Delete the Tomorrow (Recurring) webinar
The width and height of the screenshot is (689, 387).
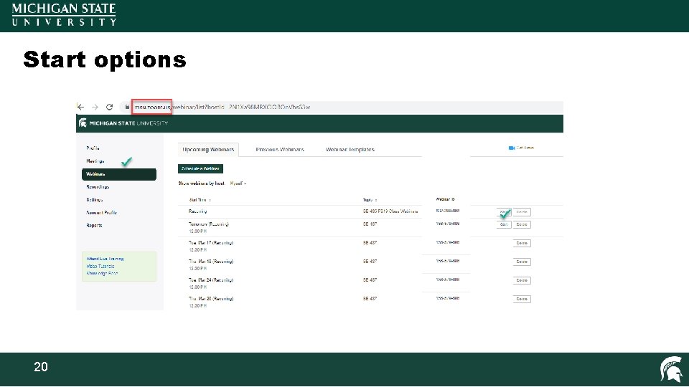(522, 224)
